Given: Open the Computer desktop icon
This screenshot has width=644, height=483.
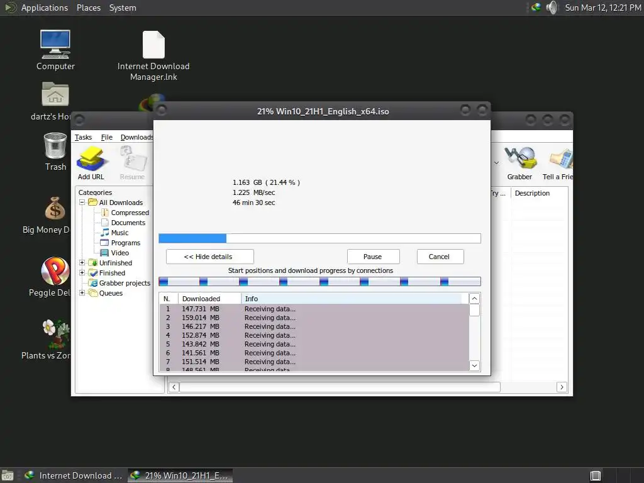Looking at the screenshot, I should tap(55, 50).
